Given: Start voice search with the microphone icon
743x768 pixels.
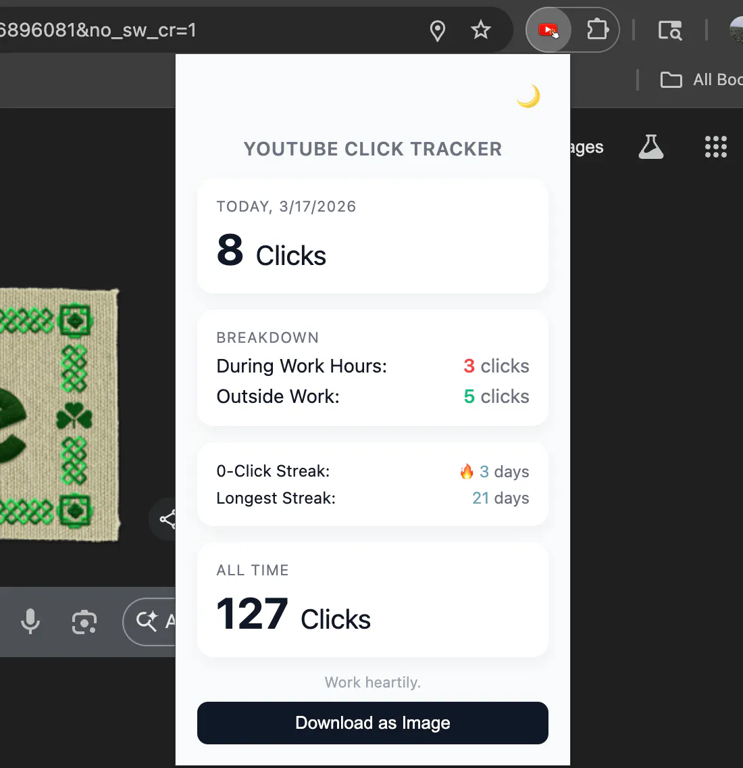Looking at the screenshot, I should tap(30, 621).
